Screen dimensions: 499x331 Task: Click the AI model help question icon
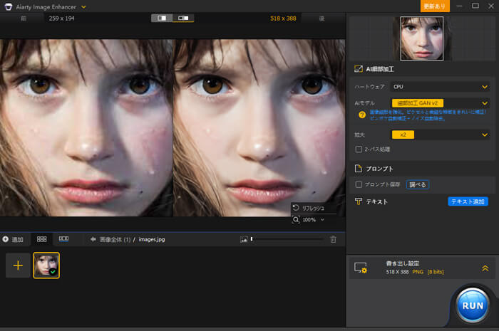click(x=361, y=114)
